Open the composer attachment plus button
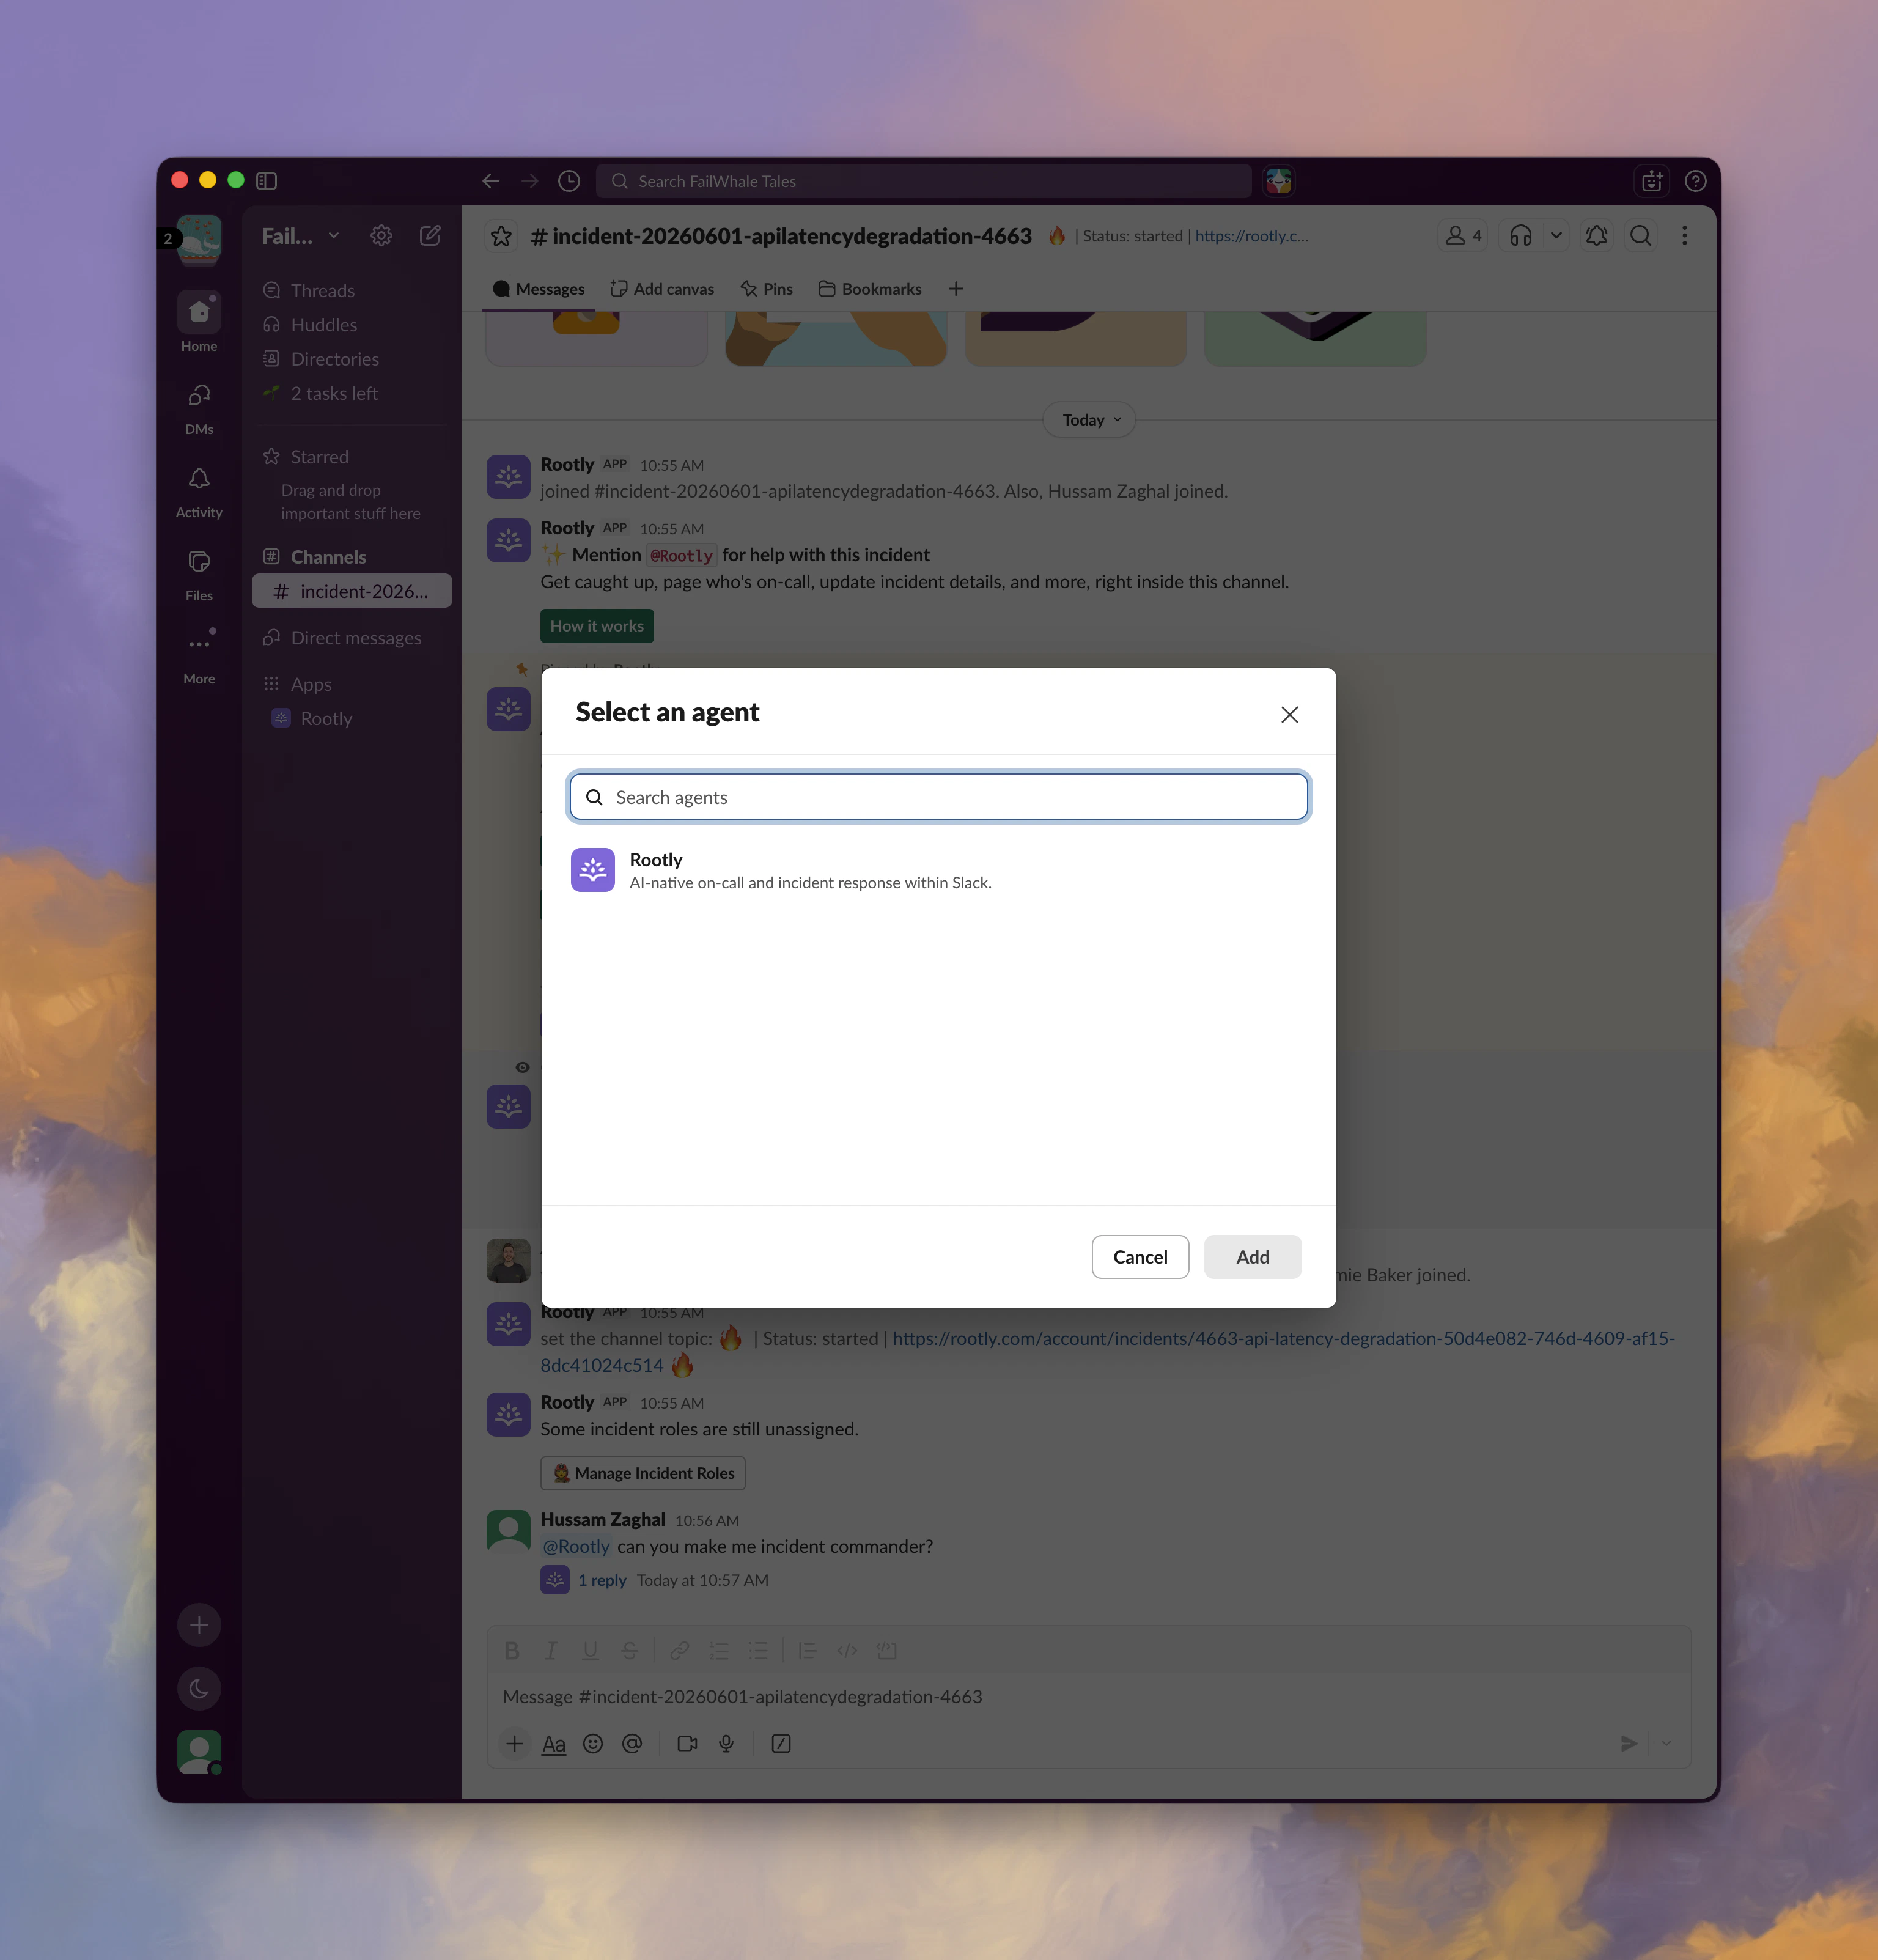 [514, 1744]
